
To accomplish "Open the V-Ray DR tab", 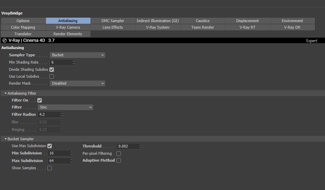I will [292, 27].
